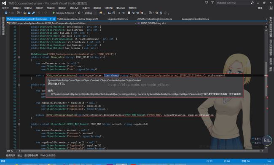274x165 pixels.
Task: Click the Find in Files toolbar icon
Action: pos(101,13)
